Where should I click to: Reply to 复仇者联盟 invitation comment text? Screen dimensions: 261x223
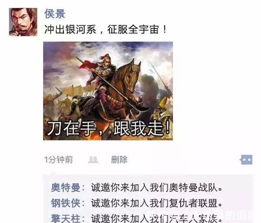pos(156,203)
